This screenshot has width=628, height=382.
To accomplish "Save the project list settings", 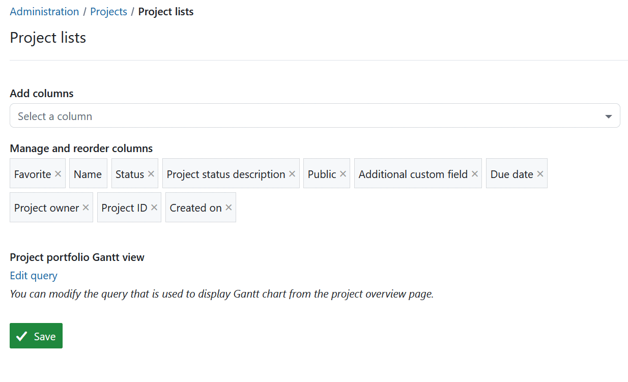I will click(x=36, y=336).
